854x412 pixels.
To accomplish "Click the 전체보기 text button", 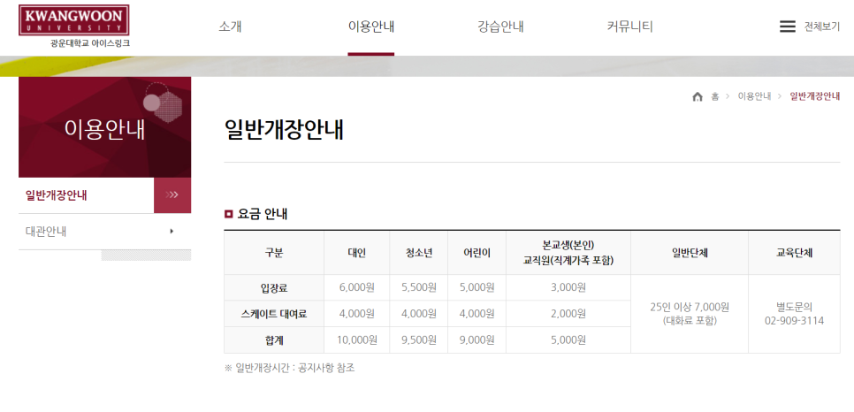I will pyautogui.click(x=822, y=27).
